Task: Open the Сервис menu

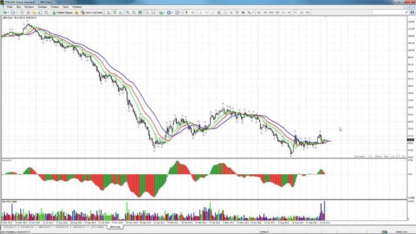Action: (x=55, y=7)
